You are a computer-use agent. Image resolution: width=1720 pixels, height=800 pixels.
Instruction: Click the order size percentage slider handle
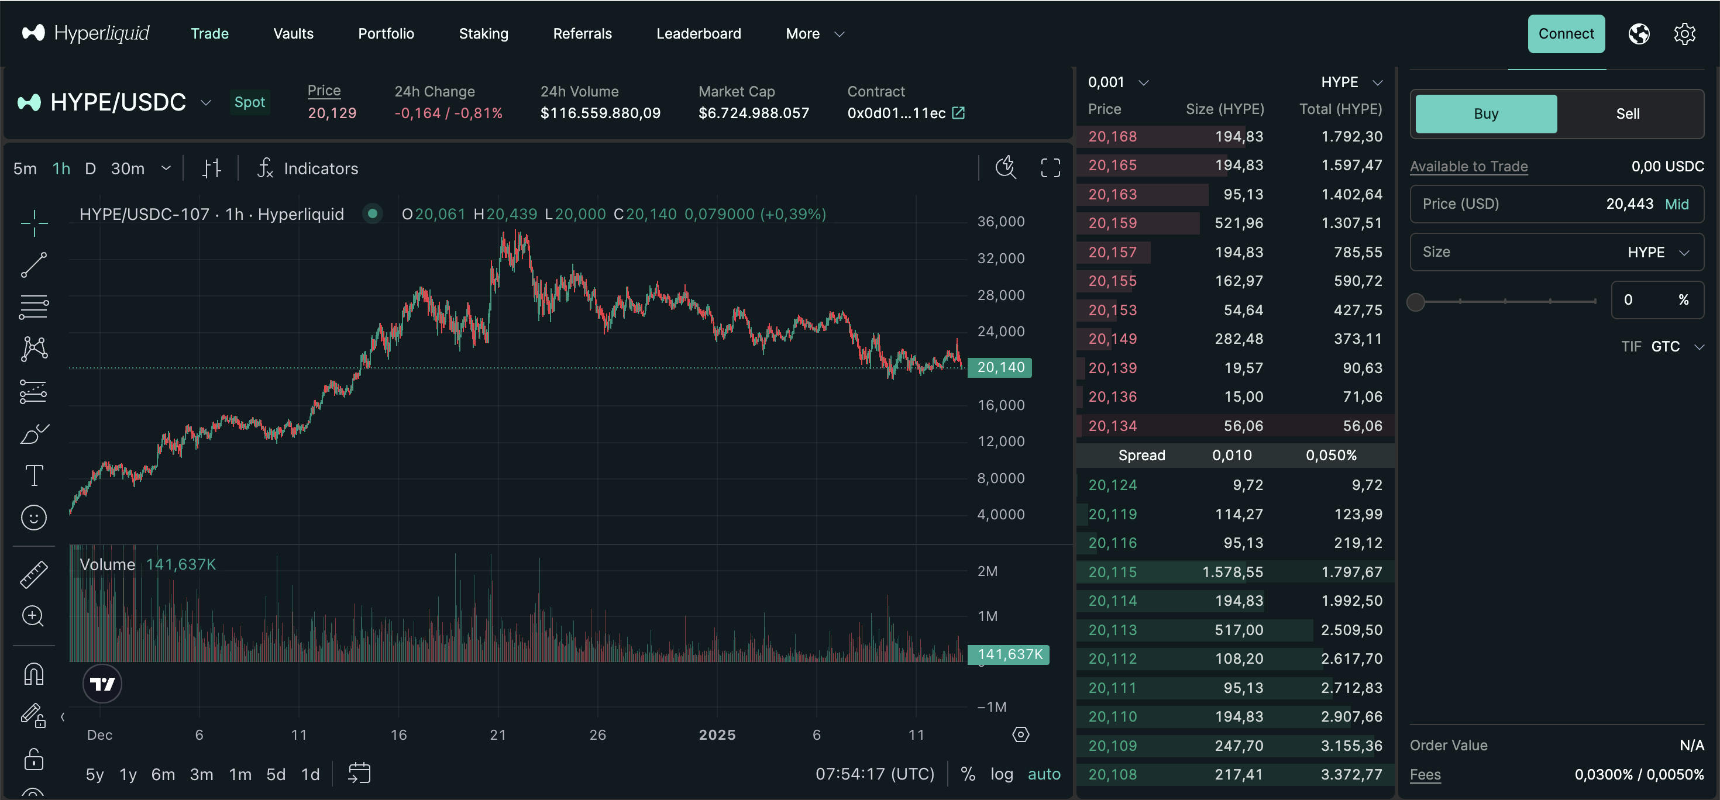1416,302
